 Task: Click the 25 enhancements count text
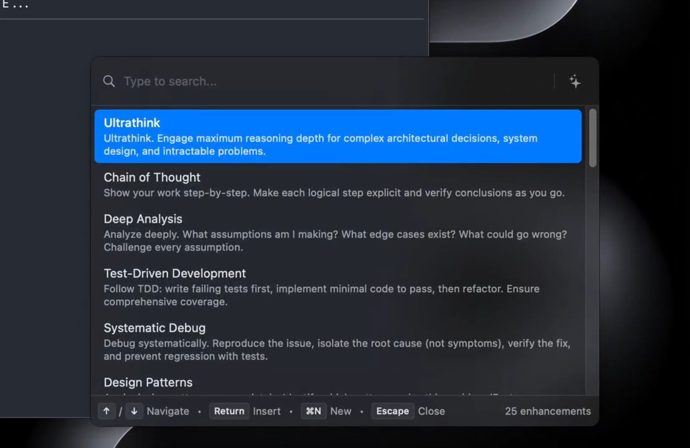(x=548, y=411)
